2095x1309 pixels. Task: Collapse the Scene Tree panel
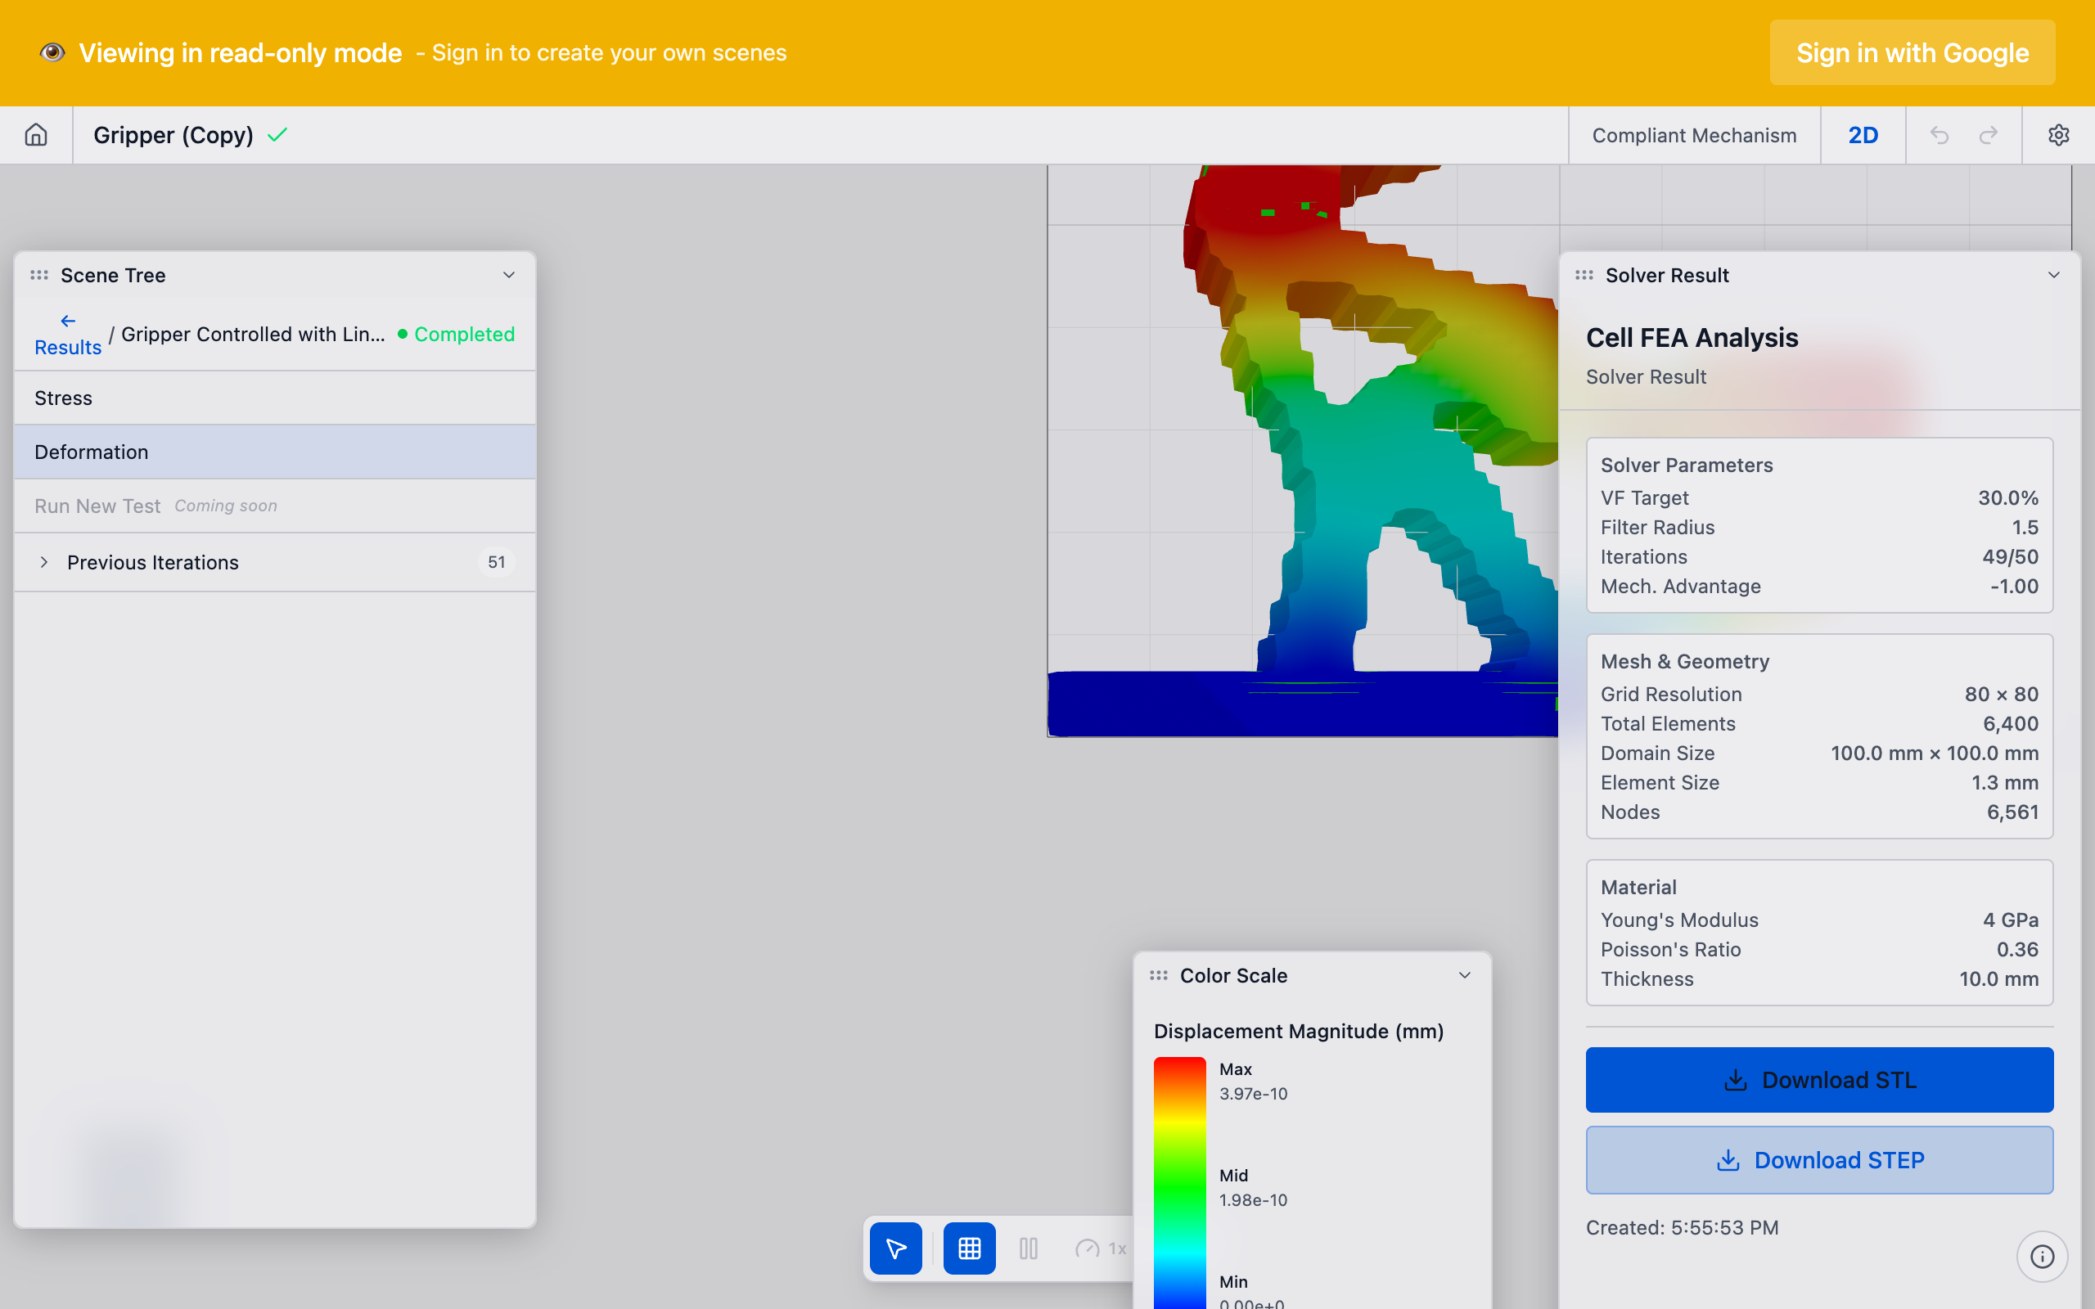(x=509, y=276)
